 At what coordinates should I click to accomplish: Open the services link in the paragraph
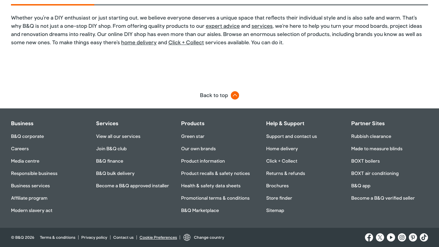pos(262,26)
